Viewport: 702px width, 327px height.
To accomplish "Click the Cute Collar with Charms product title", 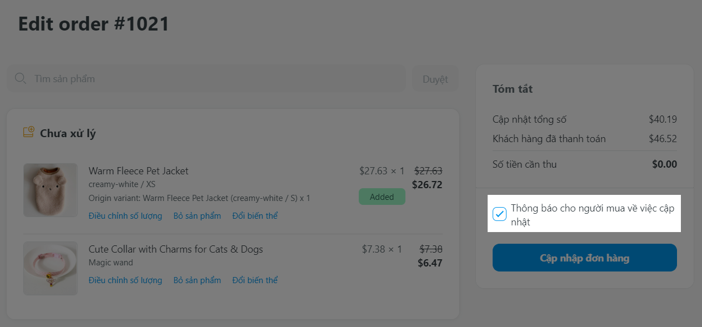I will pyautogui.click(x=175, y=249).
